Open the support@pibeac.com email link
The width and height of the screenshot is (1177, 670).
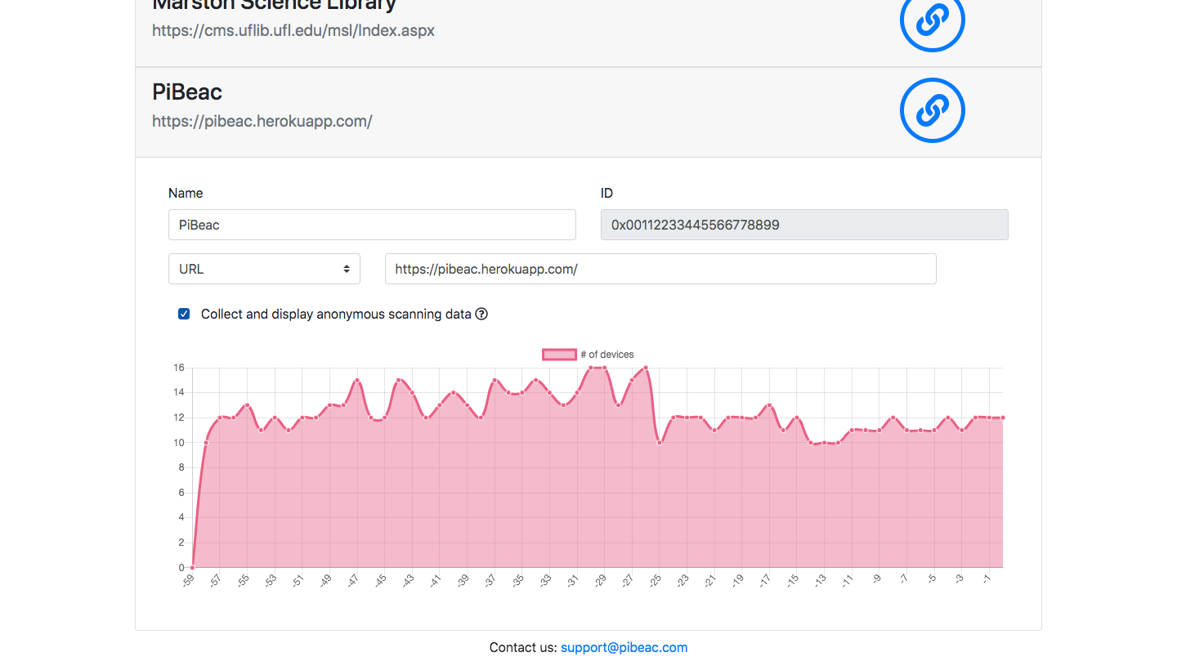[624, 647]
